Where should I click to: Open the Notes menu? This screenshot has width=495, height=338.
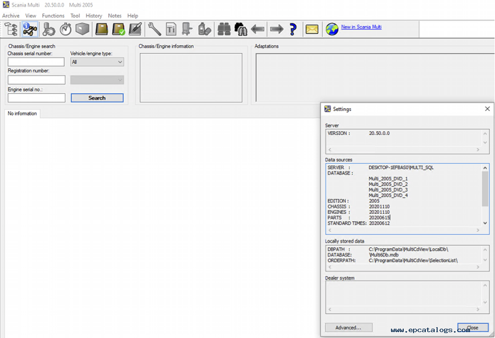[115, 16]
